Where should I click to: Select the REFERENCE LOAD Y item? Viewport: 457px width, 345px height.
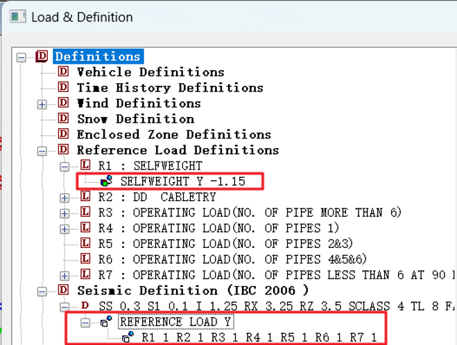tap(175, 322)
